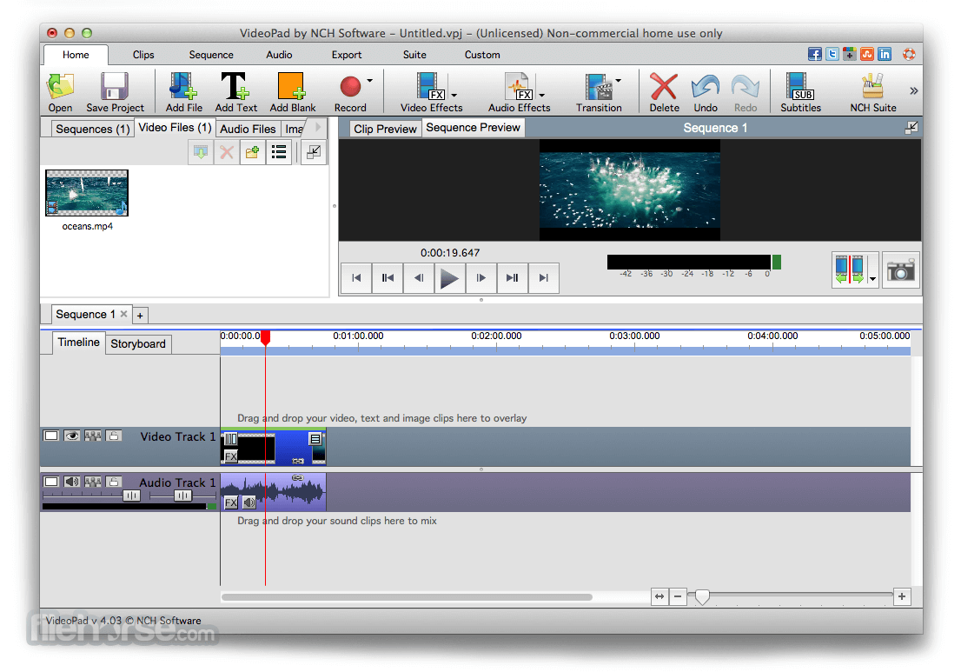Toggle the Video Track 1 select box
This screenshot has width=961, height=672.
coord(51,436)
